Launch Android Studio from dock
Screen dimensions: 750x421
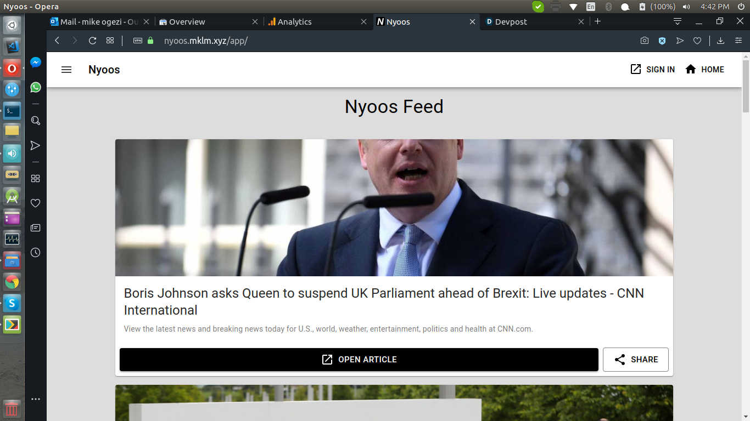(x=12, y=196)
